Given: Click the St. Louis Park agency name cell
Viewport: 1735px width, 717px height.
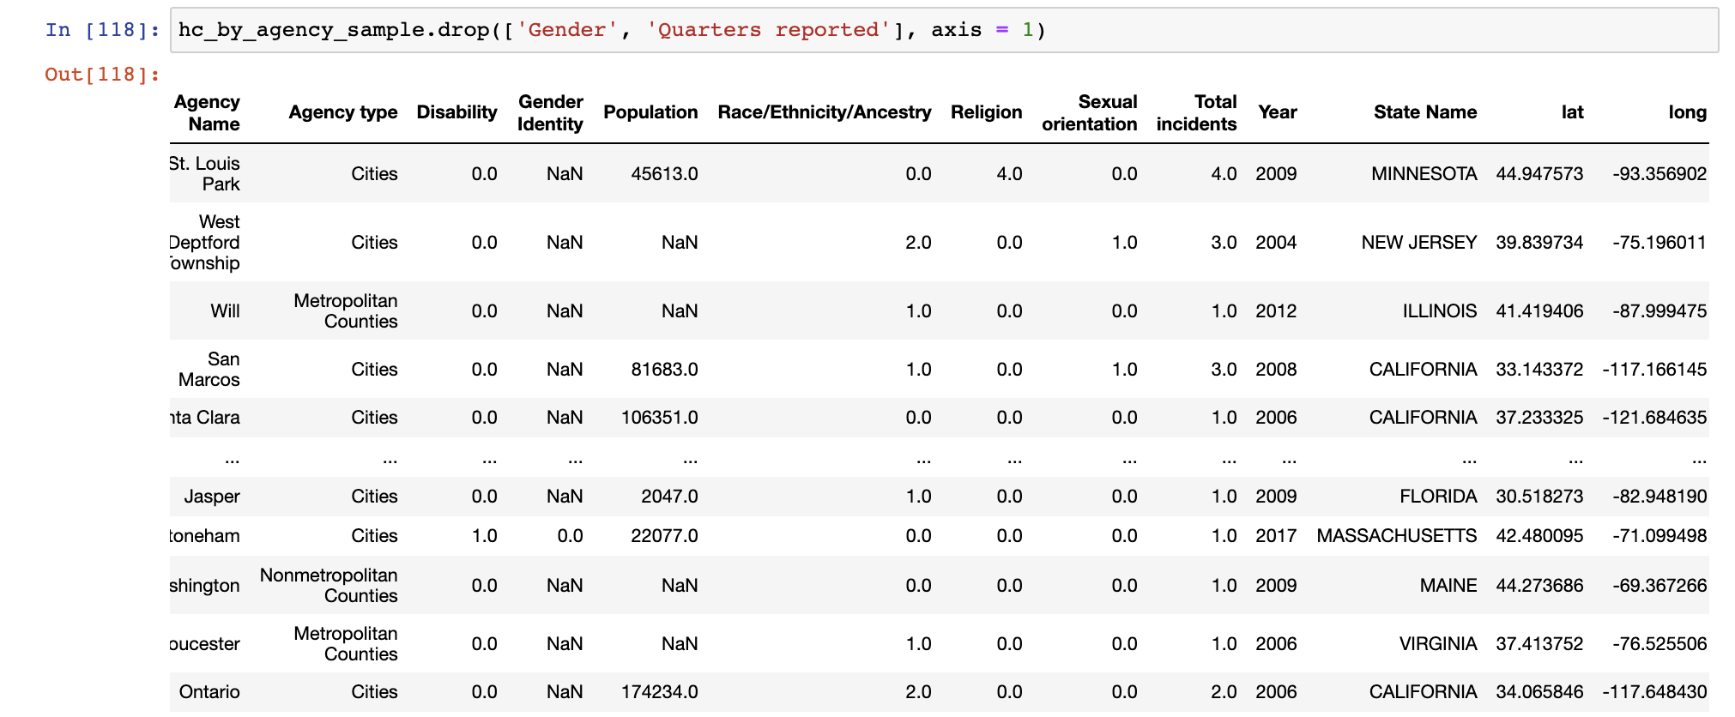Looking at the screenshot, I should (x=205, y=174).
